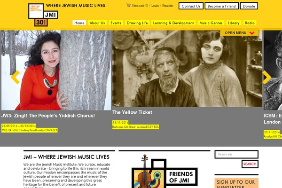Click the Become a Friend button

pyautogui.click(x=221, y=6)
